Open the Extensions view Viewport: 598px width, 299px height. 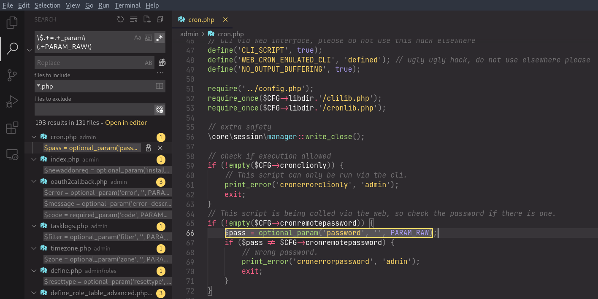pos(12,128)
